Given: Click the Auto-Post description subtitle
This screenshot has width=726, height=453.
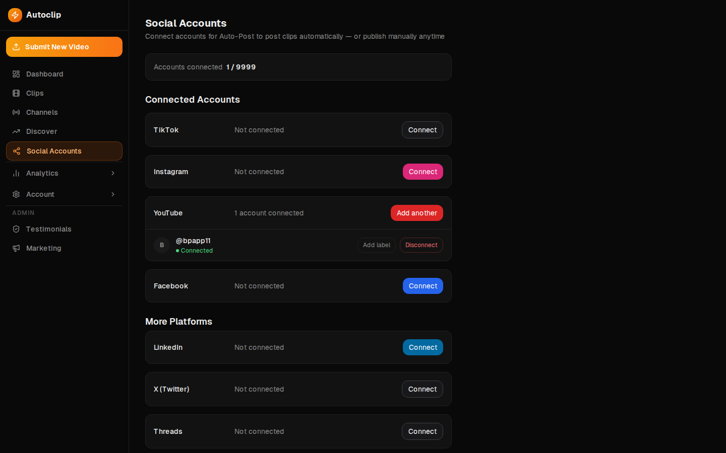Looking at the screenshot, I should point(295,36).
